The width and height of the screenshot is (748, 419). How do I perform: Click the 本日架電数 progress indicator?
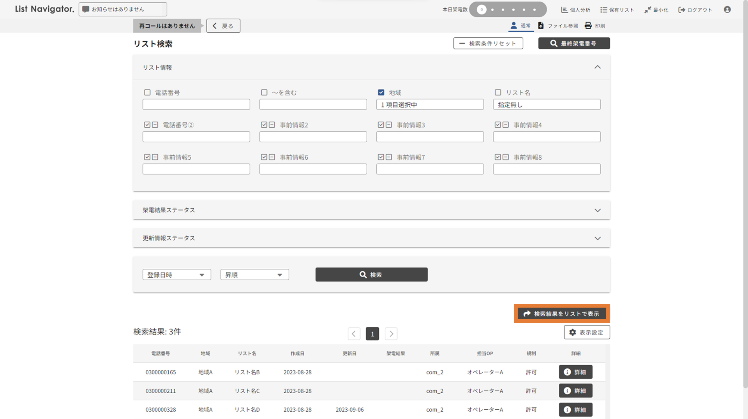point(507,10)
